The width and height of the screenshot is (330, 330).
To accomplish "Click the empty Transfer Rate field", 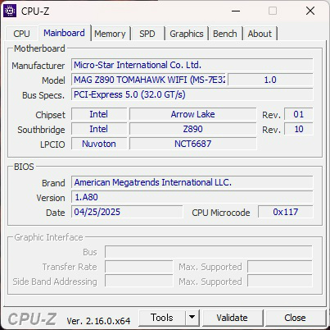I will (x=139, y=267).
